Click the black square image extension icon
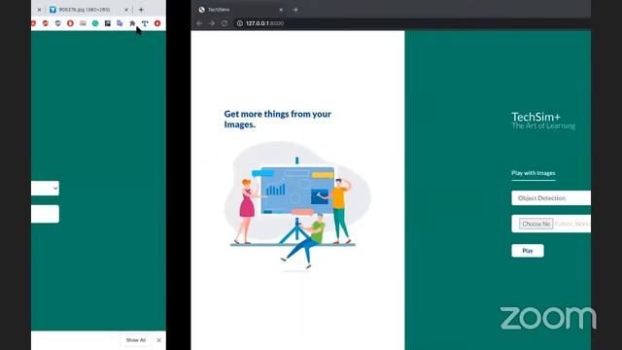 coord(108,23)
